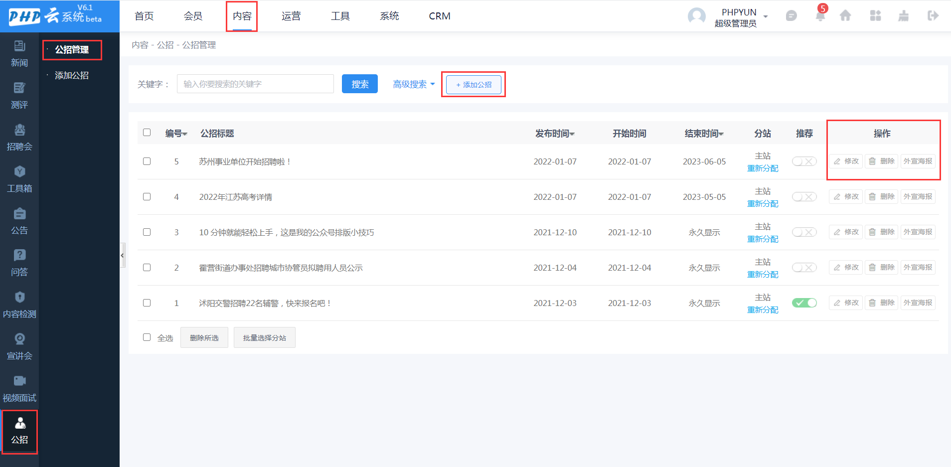Open the 招聘会 sidebar section
The height and width of the screenshot is (467, 951).
point(19,138)
